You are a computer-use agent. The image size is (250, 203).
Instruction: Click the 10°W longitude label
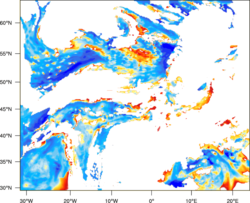(x=112, y=201)
